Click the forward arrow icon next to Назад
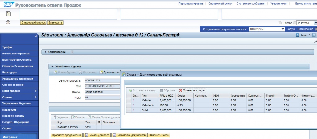 click(x=314, y=35)
